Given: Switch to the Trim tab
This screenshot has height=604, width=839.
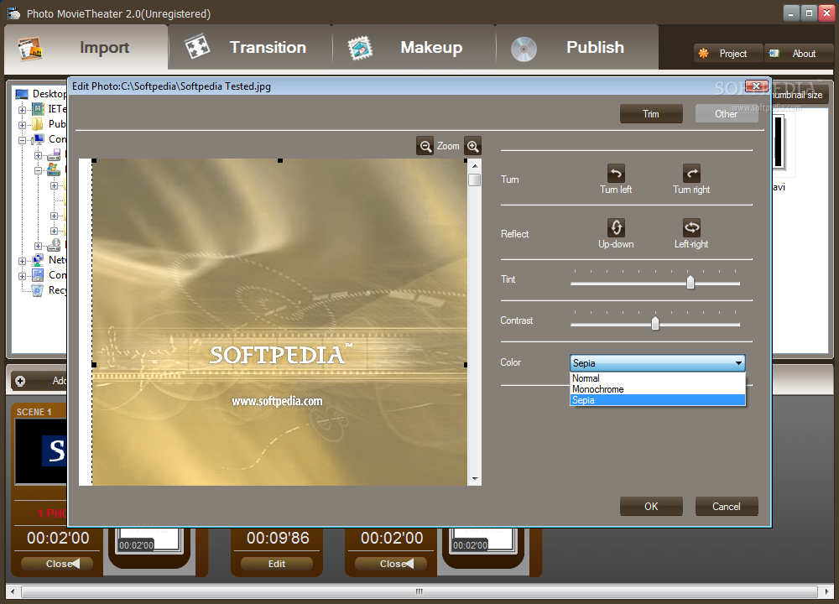Looking at the screenshot, I should tap(651, 114).
